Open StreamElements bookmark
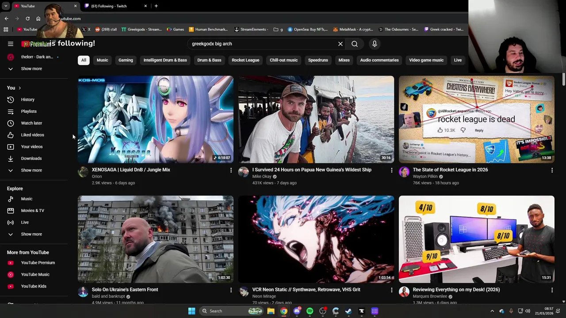566x318 pixels. [251, 30]
